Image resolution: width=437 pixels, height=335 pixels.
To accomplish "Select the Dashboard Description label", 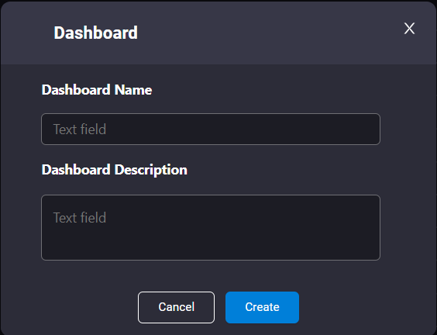I will (x=115, y=170).
